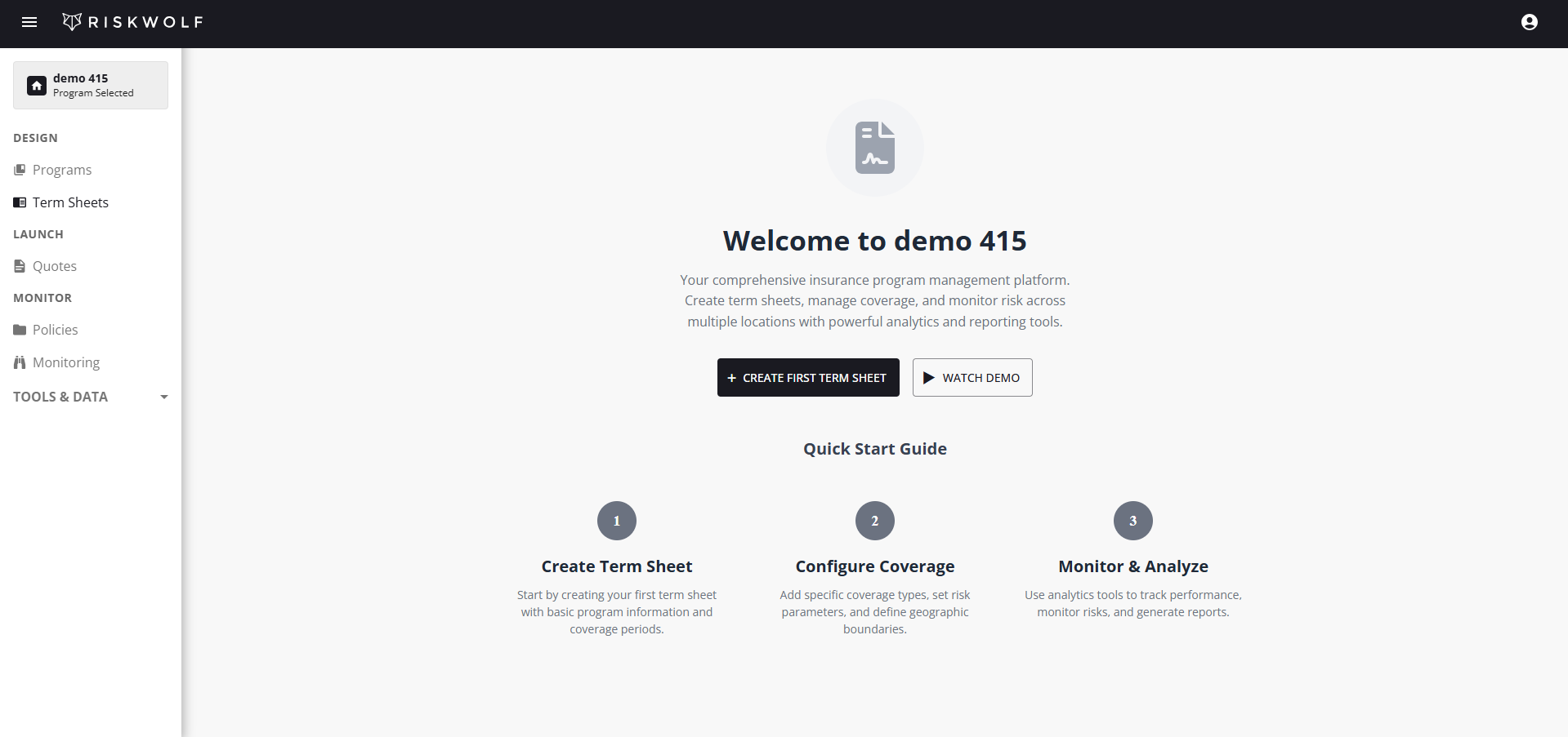This screenshot has height=737, width=1568.
Task: Click the Watch Demo button
Action: click(972, 377)
